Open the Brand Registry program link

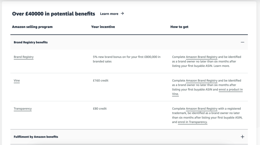pyautogui.click(x=24, y=57)
